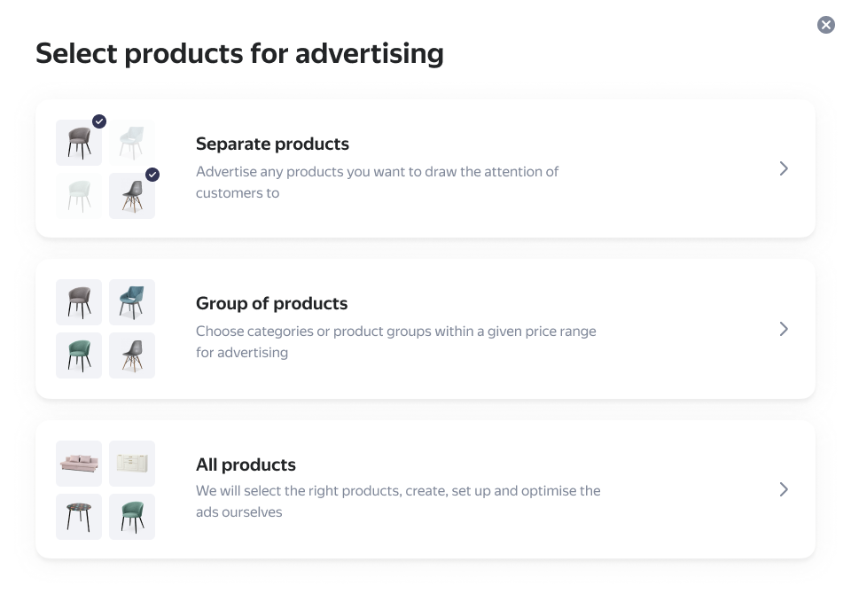Click the faded white chair top-right thumbnail

tap(132, 143)
